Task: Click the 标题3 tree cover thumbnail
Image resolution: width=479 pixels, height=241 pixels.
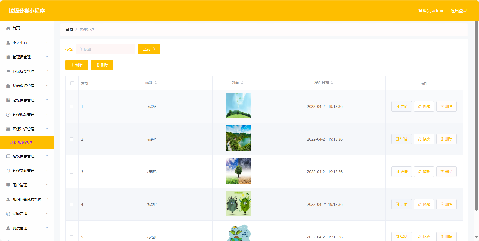Action: (238, 171)
